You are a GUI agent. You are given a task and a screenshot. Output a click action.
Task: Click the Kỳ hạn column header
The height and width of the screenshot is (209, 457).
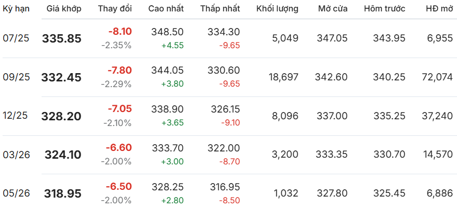point(16,9)
